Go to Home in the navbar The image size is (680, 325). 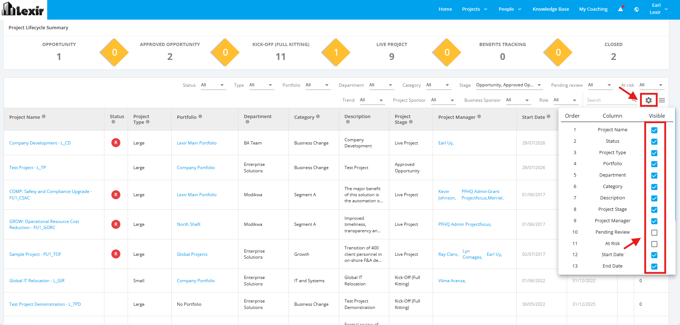click(445, 9)
